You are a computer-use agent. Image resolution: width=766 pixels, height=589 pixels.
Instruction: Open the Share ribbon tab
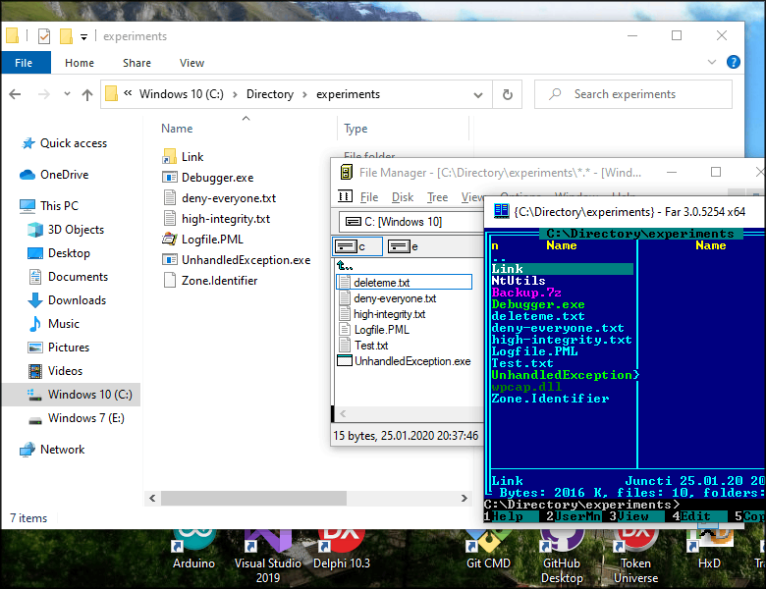(137, 63)
